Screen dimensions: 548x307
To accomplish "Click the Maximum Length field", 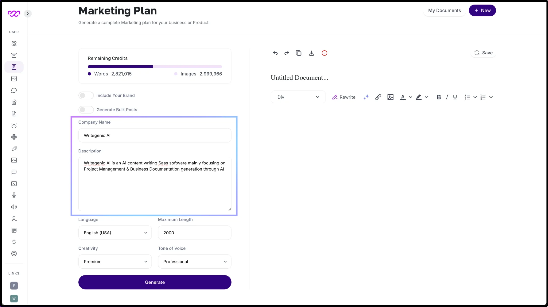I will point(195,233).
